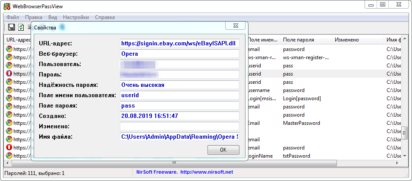Click the empty Изменено field in dialog
Viewport: 412px width, 181px height.
tap(180, 126)
